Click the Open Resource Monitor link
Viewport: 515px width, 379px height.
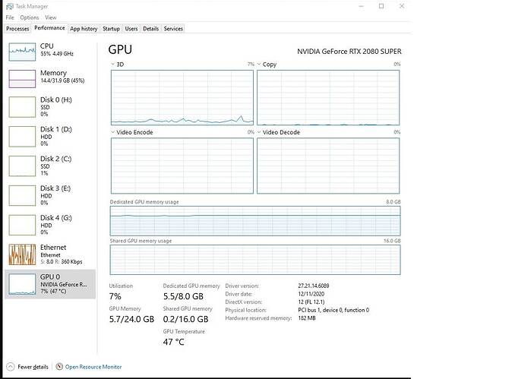93,367
